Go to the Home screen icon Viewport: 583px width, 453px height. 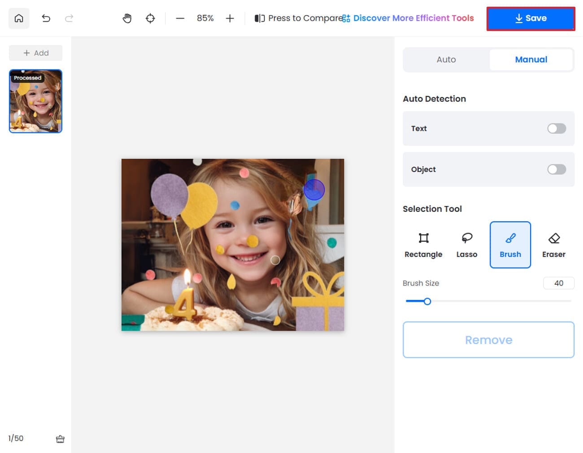click(x=19, y=18)
